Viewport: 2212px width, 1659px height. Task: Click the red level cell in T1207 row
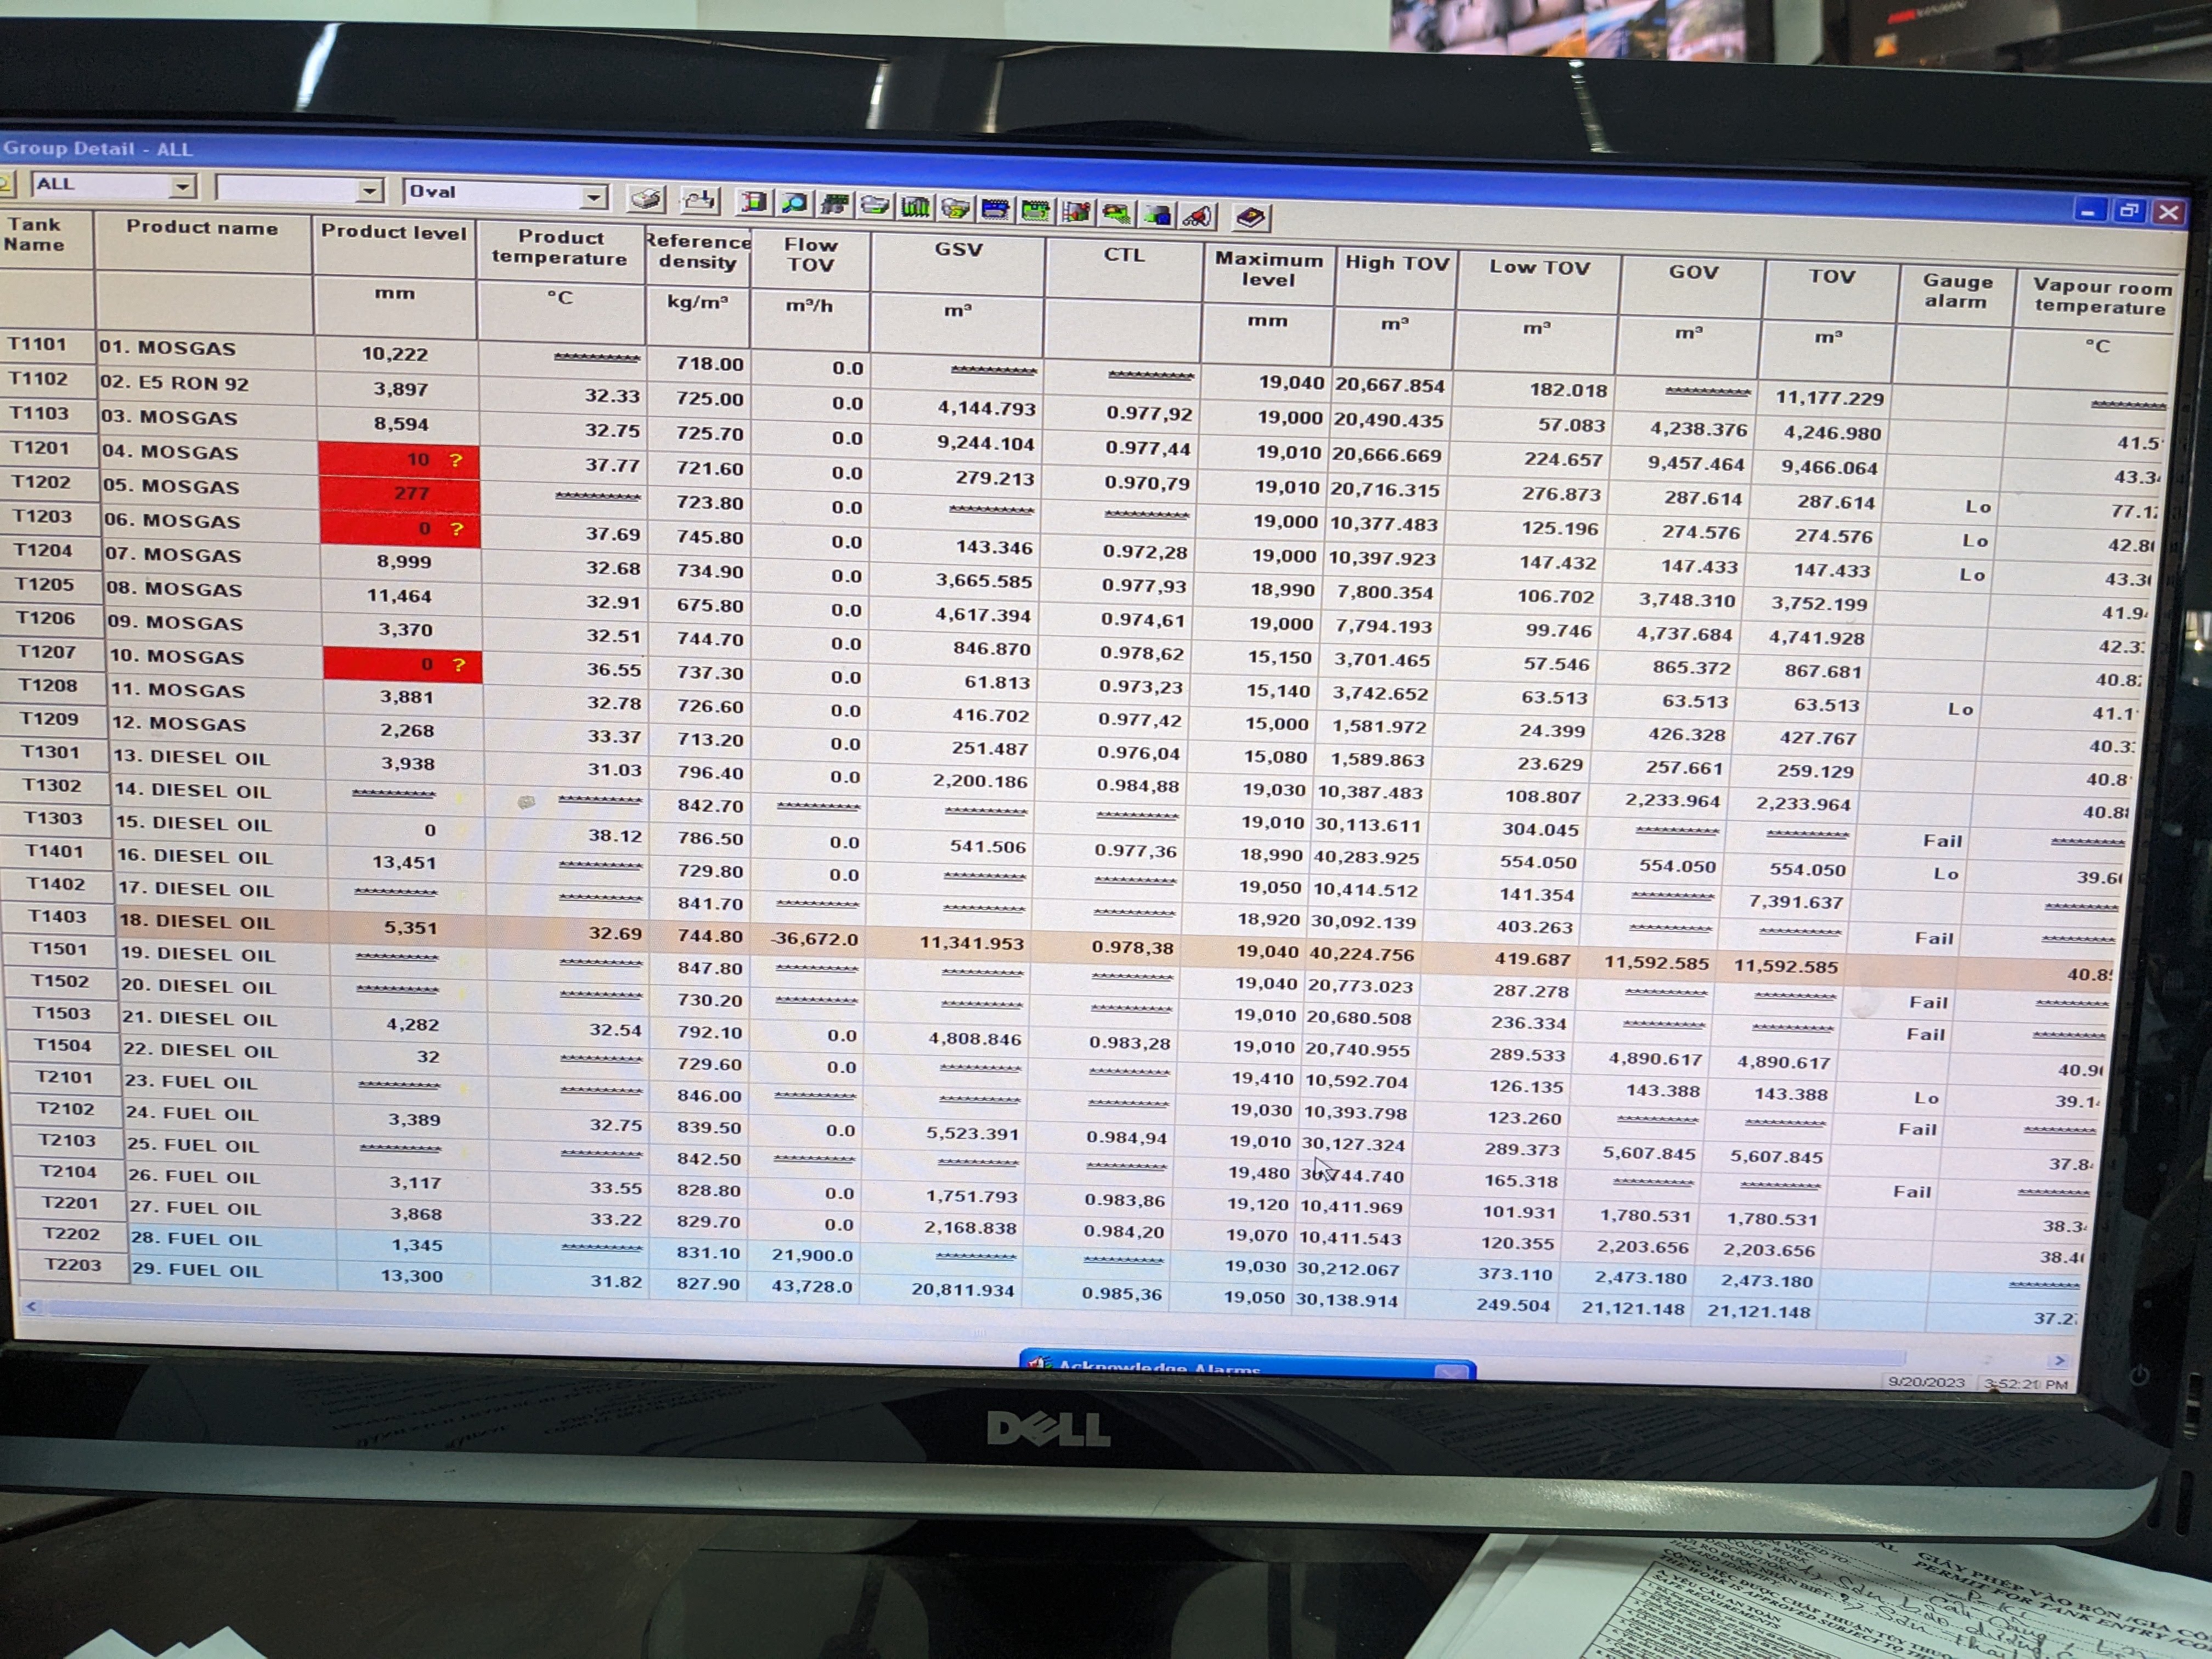pos(404,665)
